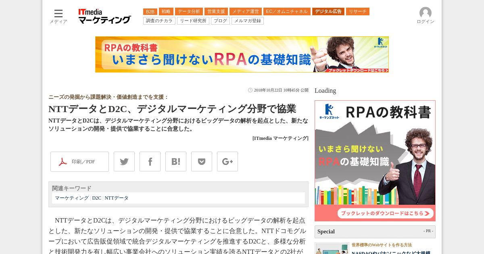Click the Special section header
Viewport: 484px width, 254px height.
(x=375, y=232)
